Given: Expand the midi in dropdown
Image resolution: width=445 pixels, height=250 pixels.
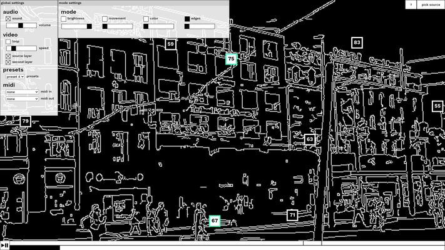Looking at the screenshot, I should (x=23, y=92).
